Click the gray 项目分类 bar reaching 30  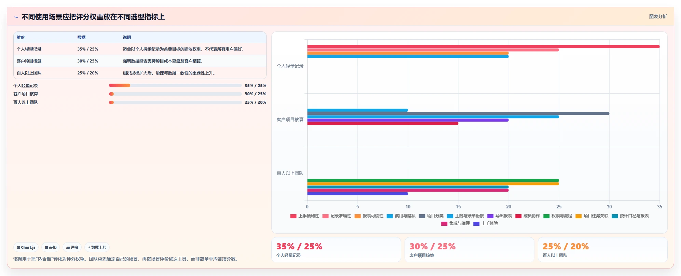[458, 113]
